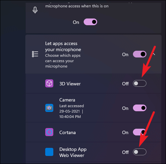Screen dimensions: 166x164
Task: Turn off Camera microphone access
Action: click(140, 108)
